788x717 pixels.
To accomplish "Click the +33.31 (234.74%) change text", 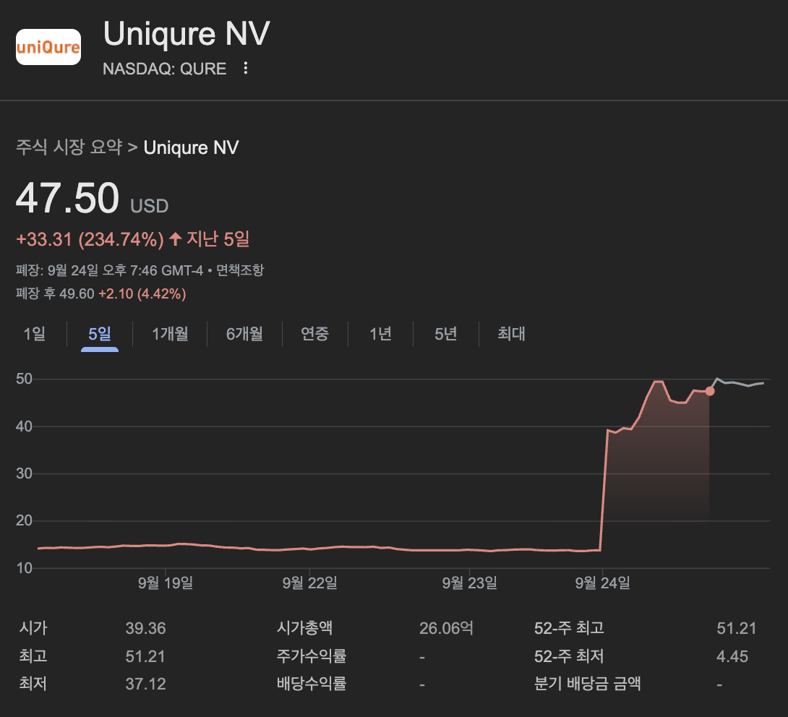I will point(90,239).
